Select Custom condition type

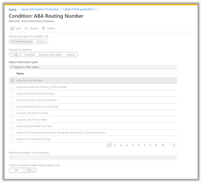click(41, 41)
